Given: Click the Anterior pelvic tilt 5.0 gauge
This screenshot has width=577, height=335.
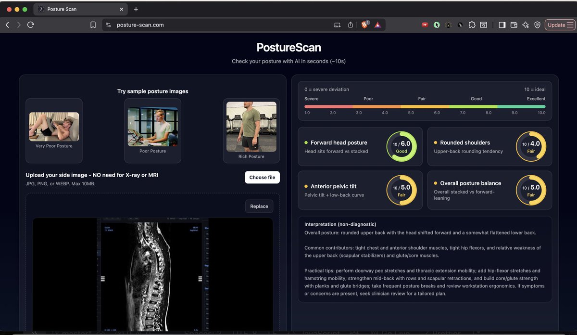Looking at the screenshot, I should [x=401, y=190].
